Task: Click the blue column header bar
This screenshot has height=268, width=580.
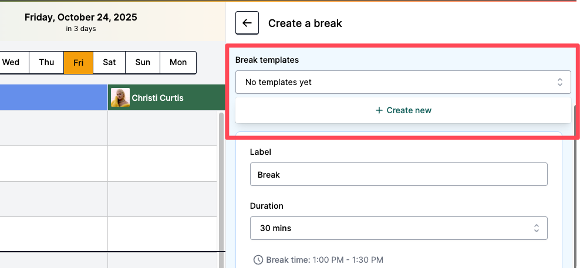Action: pos(53,97)
